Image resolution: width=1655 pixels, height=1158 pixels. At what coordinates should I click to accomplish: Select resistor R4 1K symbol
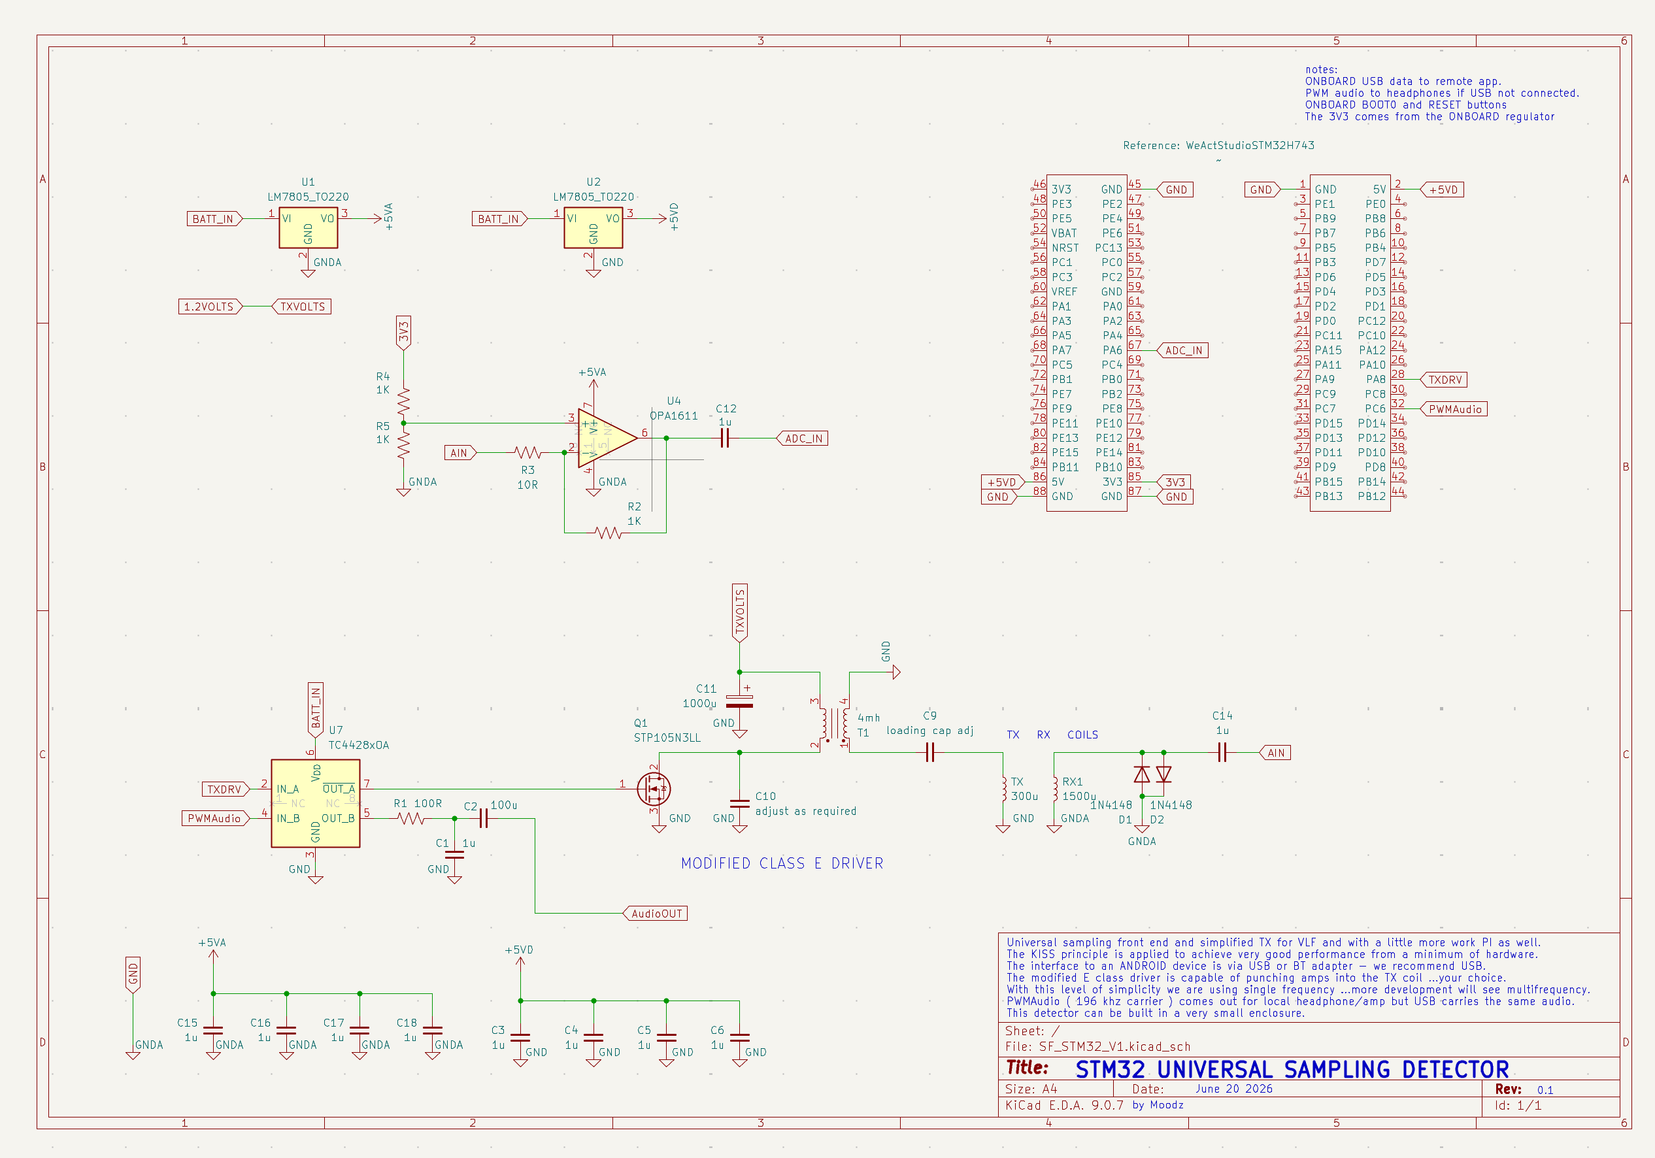coord(403,401)
